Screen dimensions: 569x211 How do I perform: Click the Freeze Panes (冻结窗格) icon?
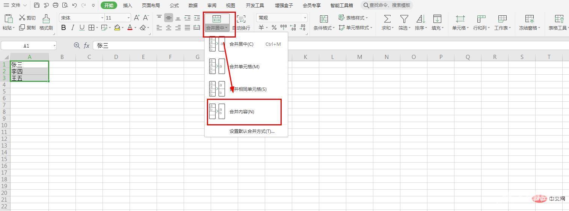(x=529, y=19)
